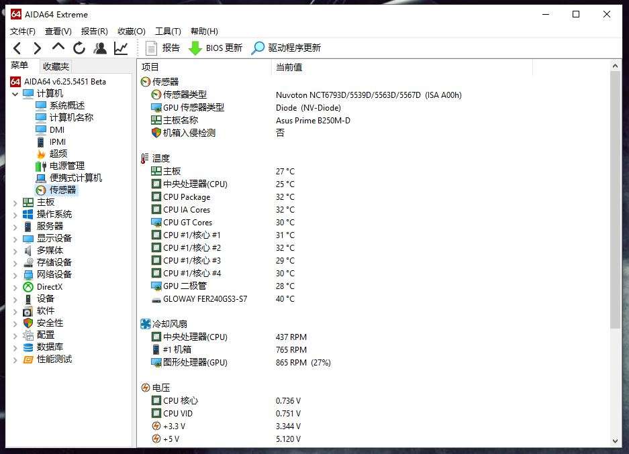Select IPMI tree item
The width and height of the screenshot is (629, 454).
(x=57, y=142)
